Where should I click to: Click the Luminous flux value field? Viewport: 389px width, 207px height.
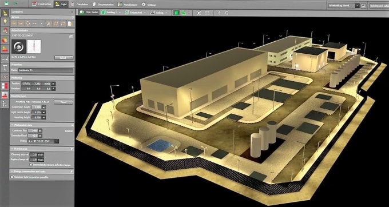pos(33,130)
